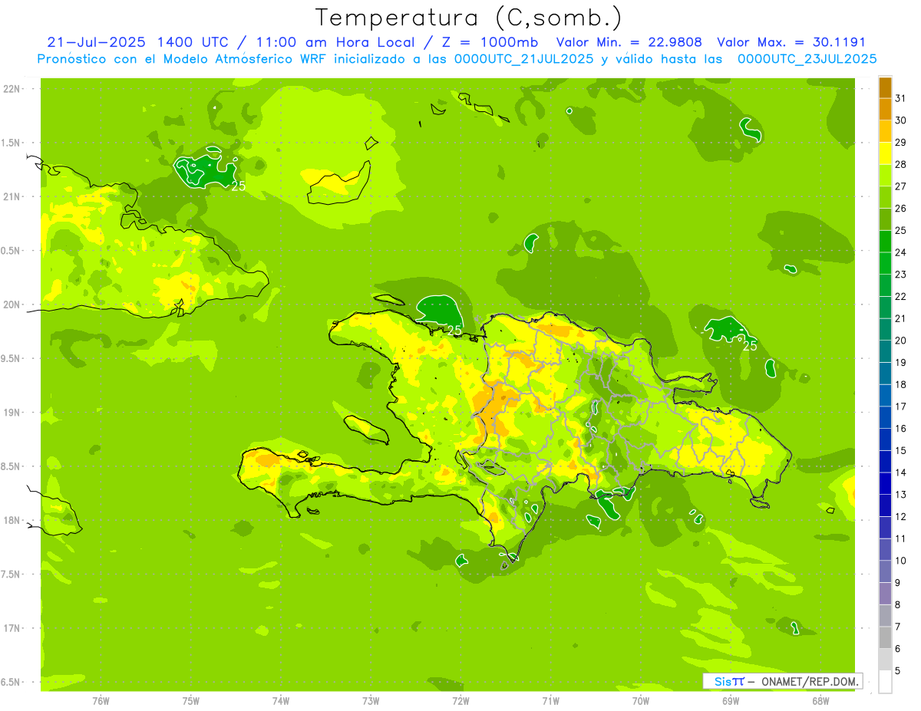Click the legend value '13'
921x711 pixels.
coord(901,495)
